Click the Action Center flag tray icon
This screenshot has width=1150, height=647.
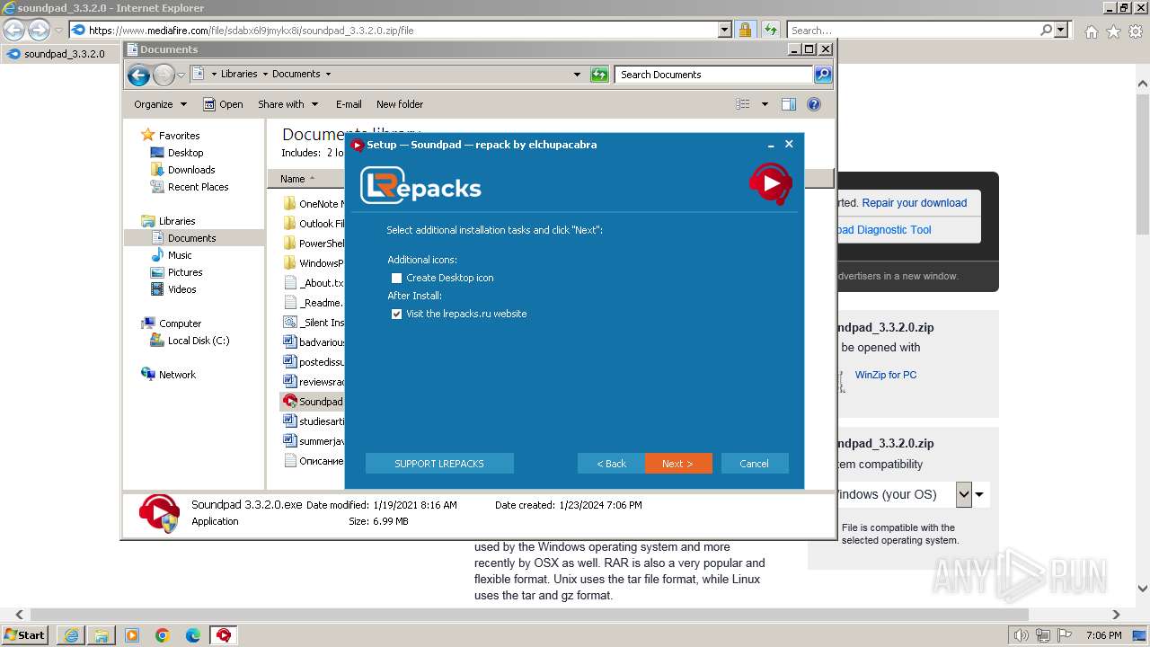pyautogui.click(x=1064, y=635)
